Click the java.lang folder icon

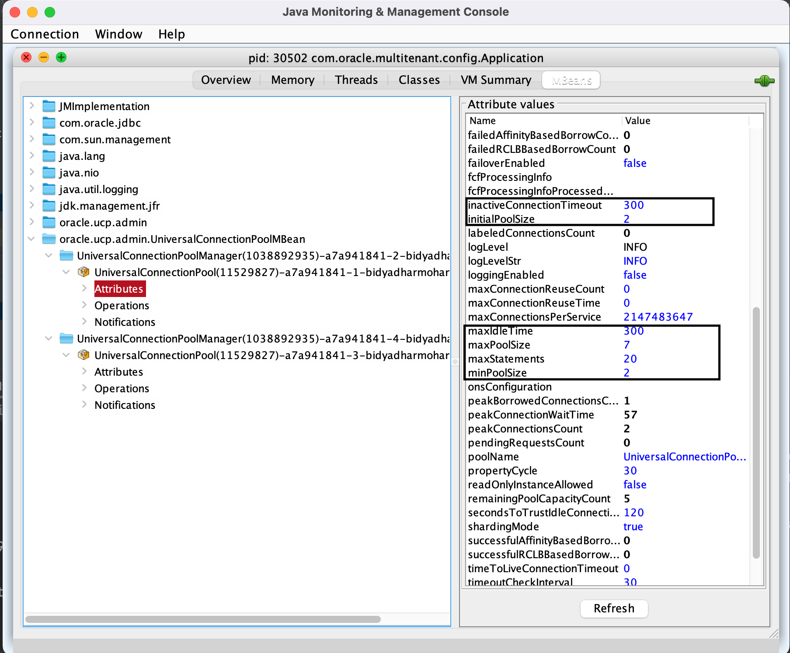[49, 156]
